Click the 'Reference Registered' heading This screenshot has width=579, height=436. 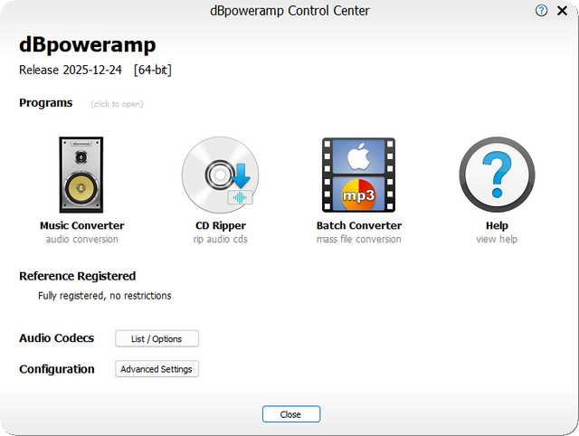(78, 276)
